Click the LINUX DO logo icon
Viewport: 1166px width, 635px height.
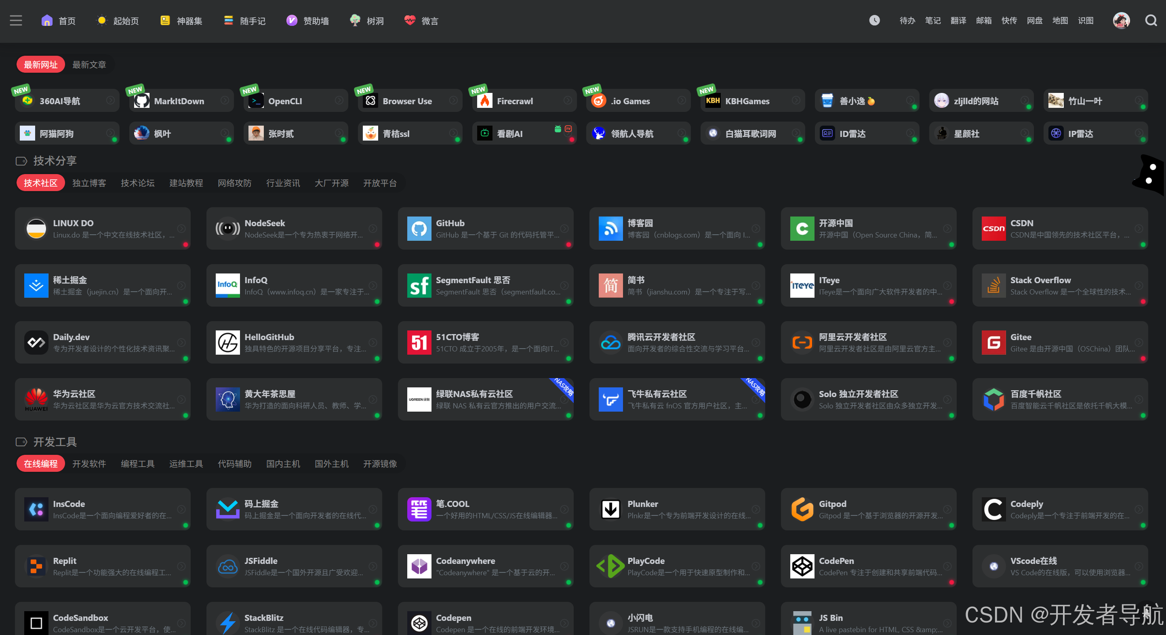(36, 229)
